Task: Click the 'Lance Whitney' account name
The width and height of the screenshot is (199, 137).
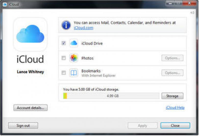Action: (x=30, y=72)
